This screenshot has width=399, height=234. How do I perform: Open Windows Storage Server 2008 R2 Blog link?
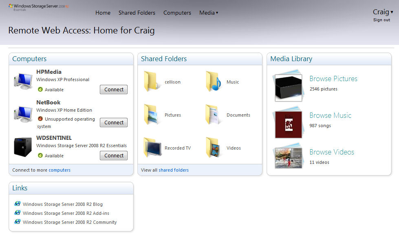pyautogui.click(x=63, y=204)
